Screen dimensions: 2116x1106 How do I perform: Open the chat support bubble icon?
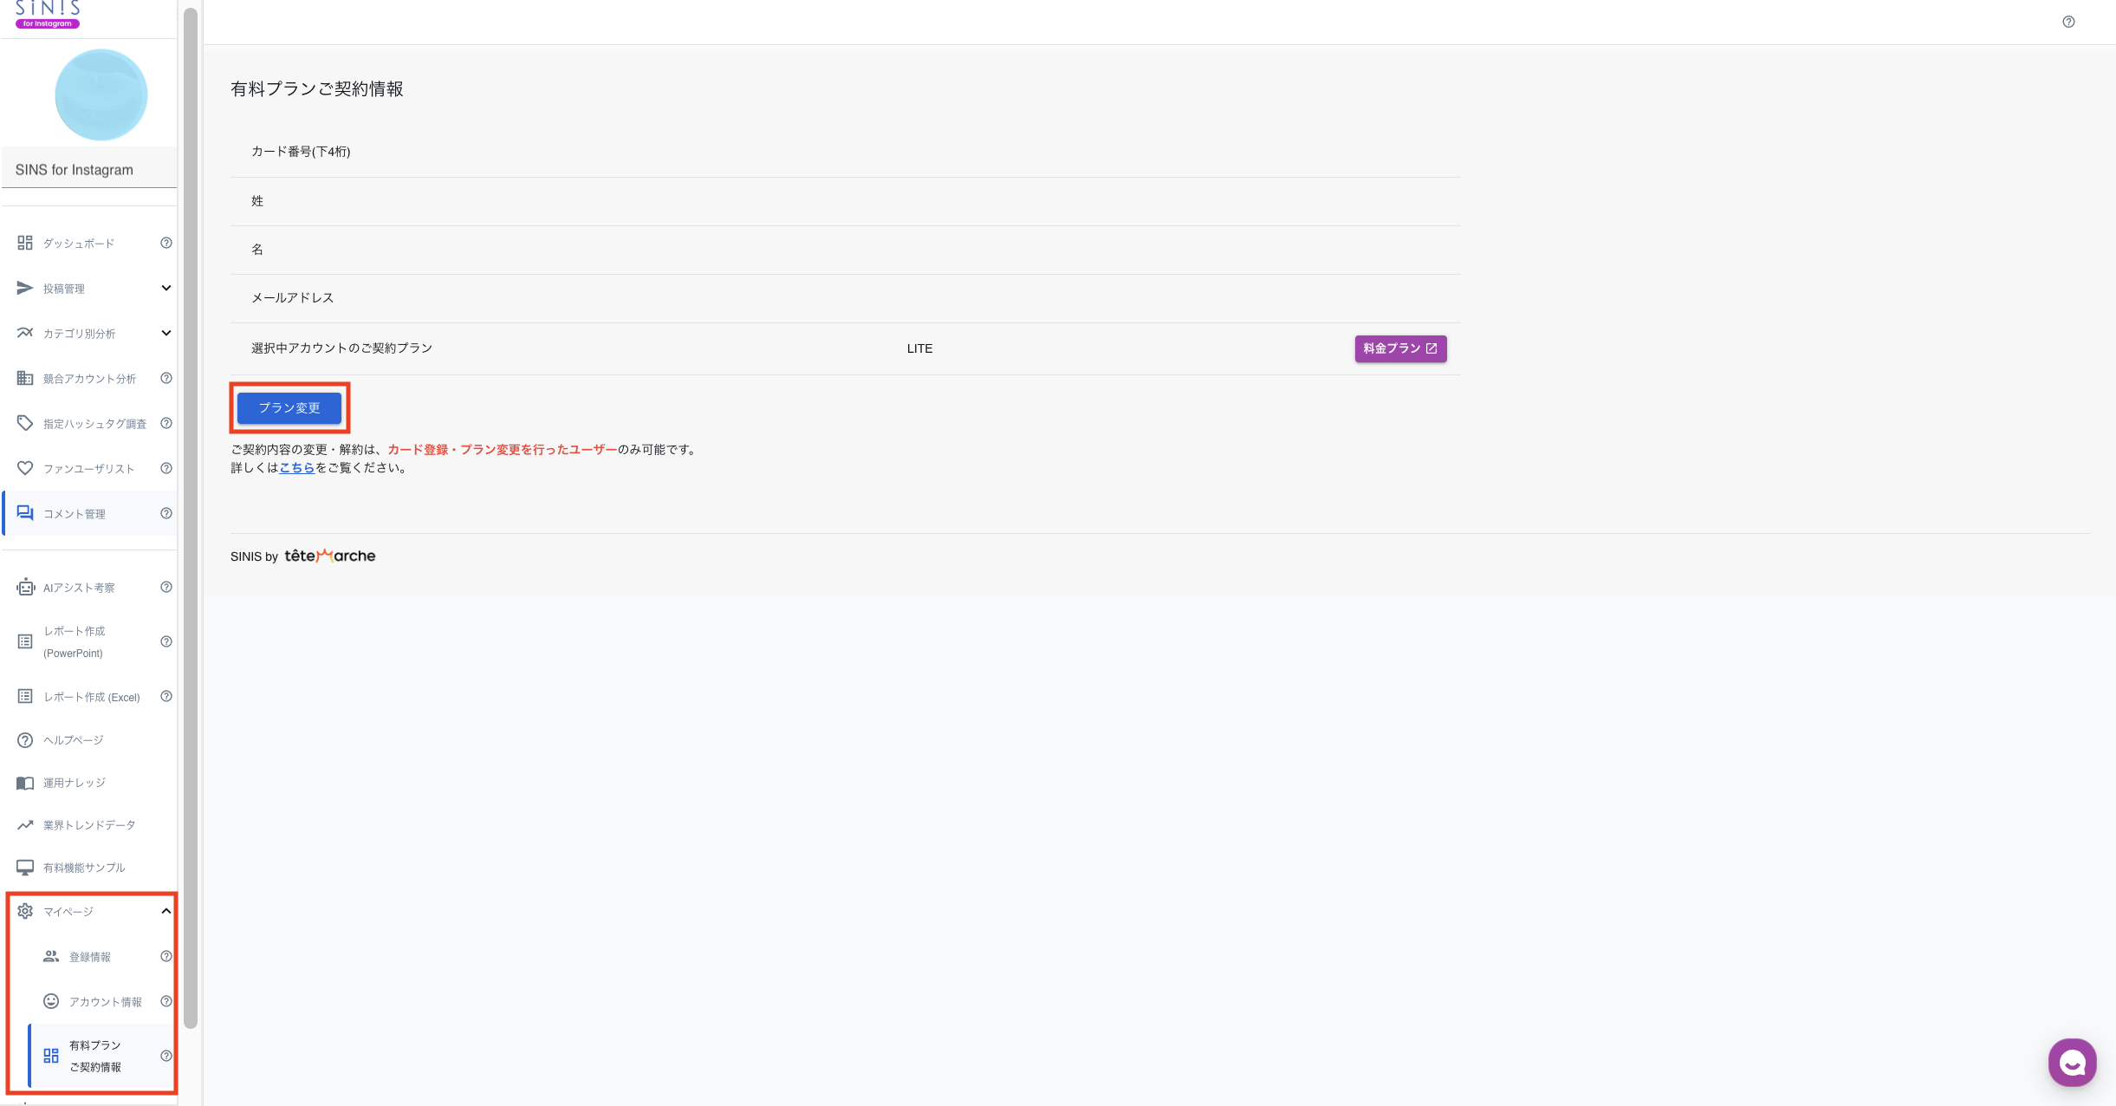coord(2072,1062)
